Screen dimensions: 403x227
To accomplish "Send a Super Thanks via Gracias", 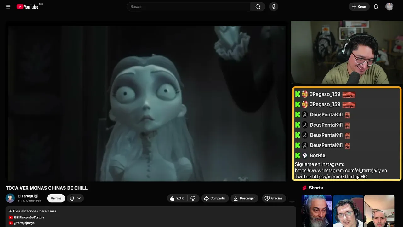I will 274,198.
